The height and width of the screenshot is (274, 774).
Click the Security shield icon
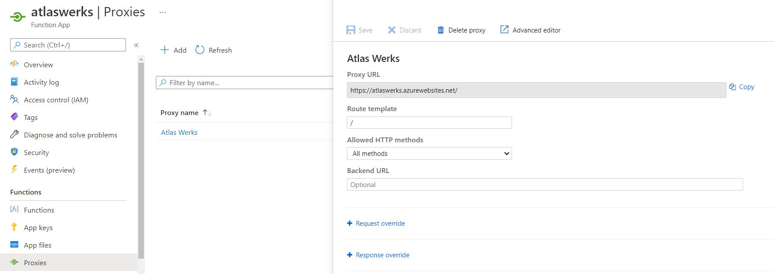click(x=15, y=152)
